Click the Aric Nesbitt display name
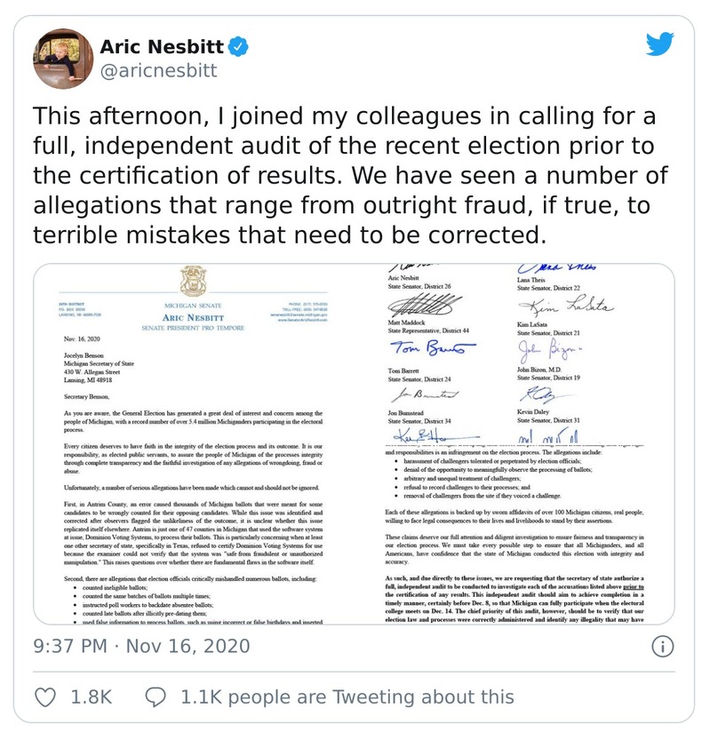The height and width of the screenshot is (740, 710). point(164,45)
